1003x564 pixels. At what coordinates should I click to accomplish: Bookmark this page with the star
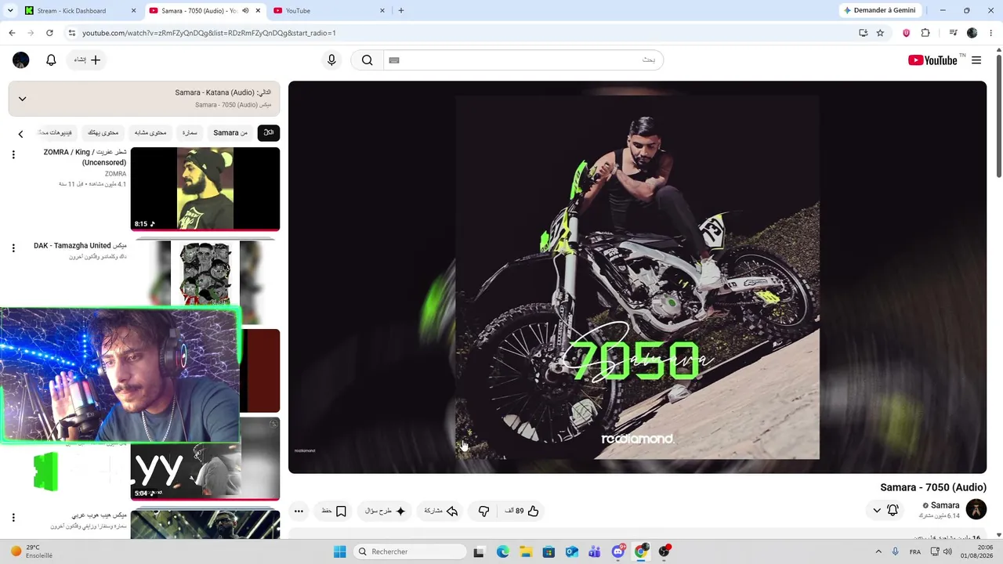880,33
